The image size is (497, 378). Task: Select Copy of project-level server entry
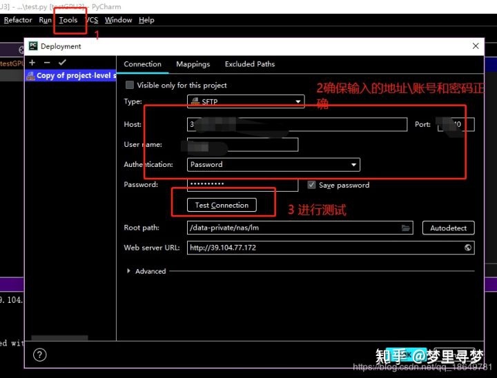(x=71, y=75)
